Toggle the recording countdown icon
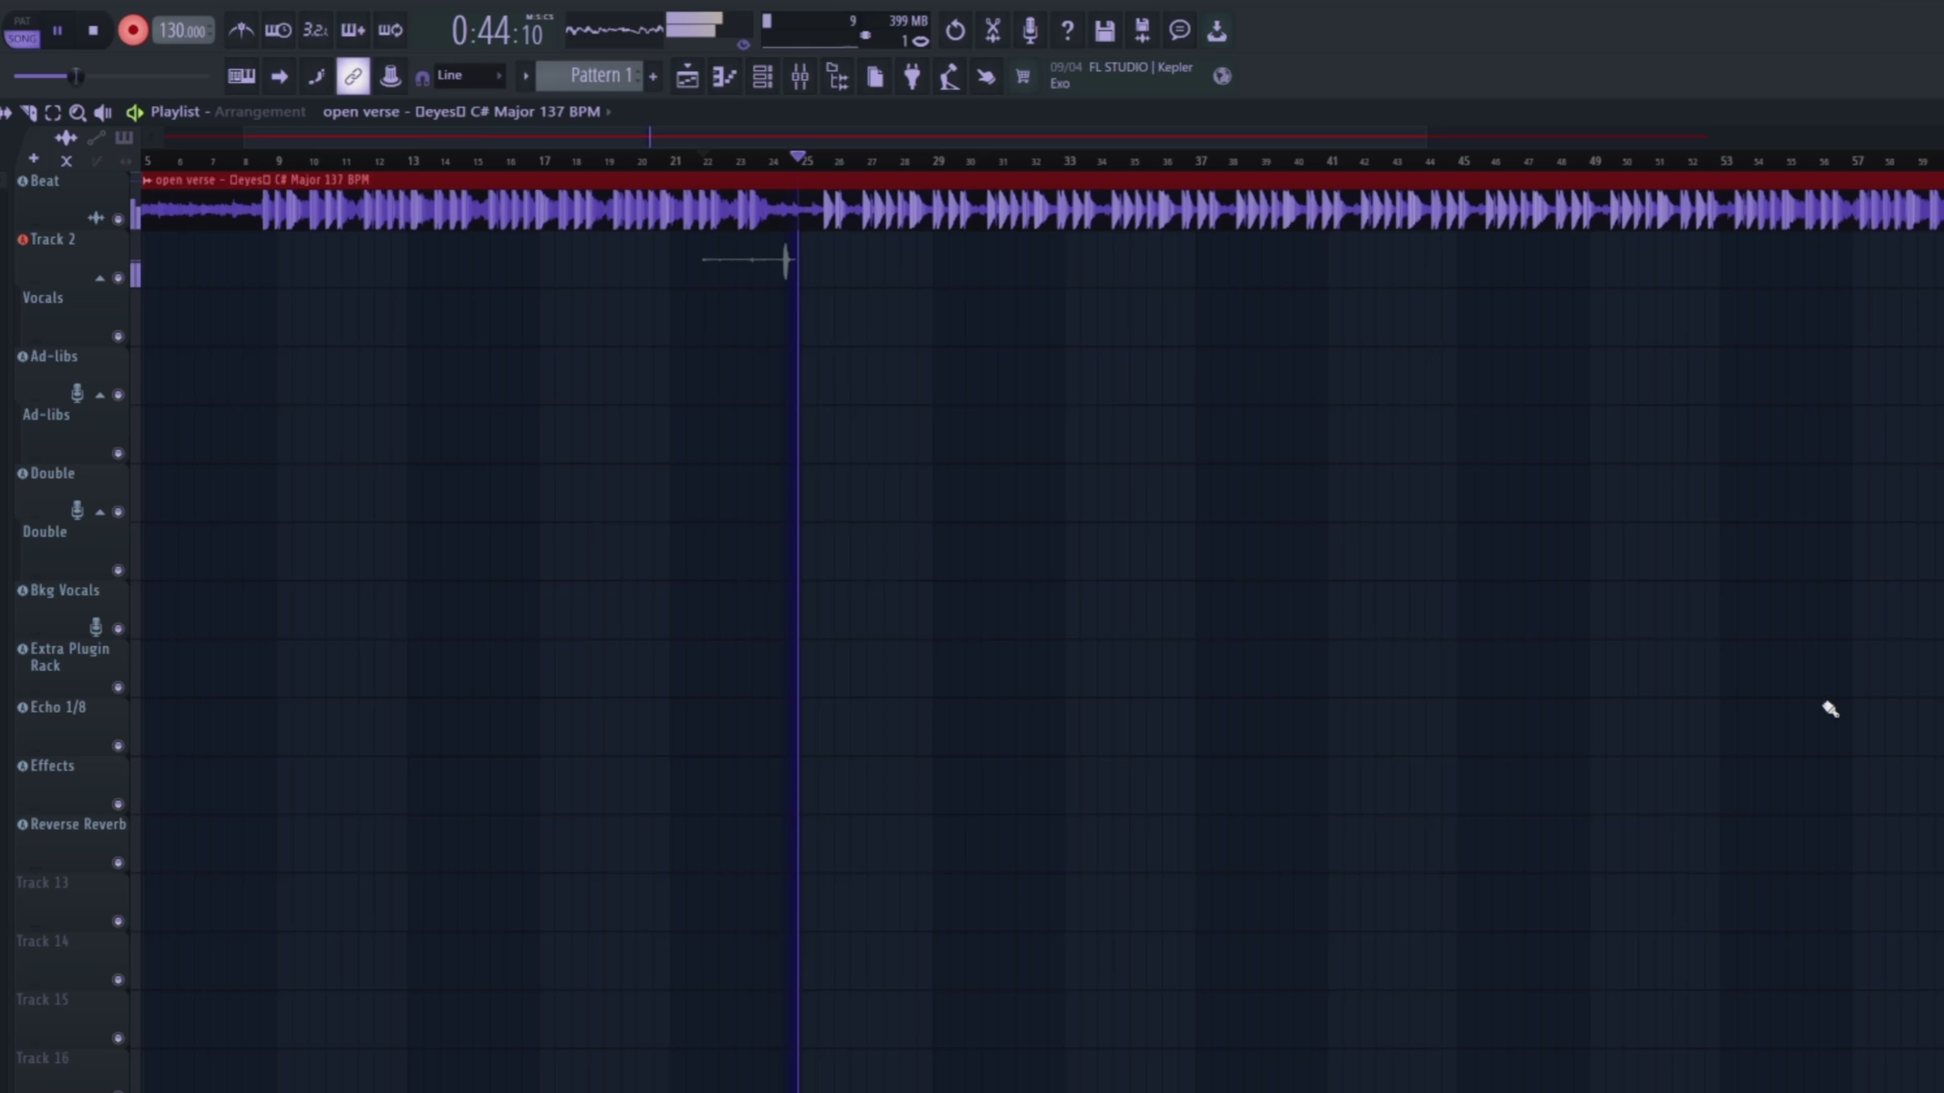 [315, 30]
